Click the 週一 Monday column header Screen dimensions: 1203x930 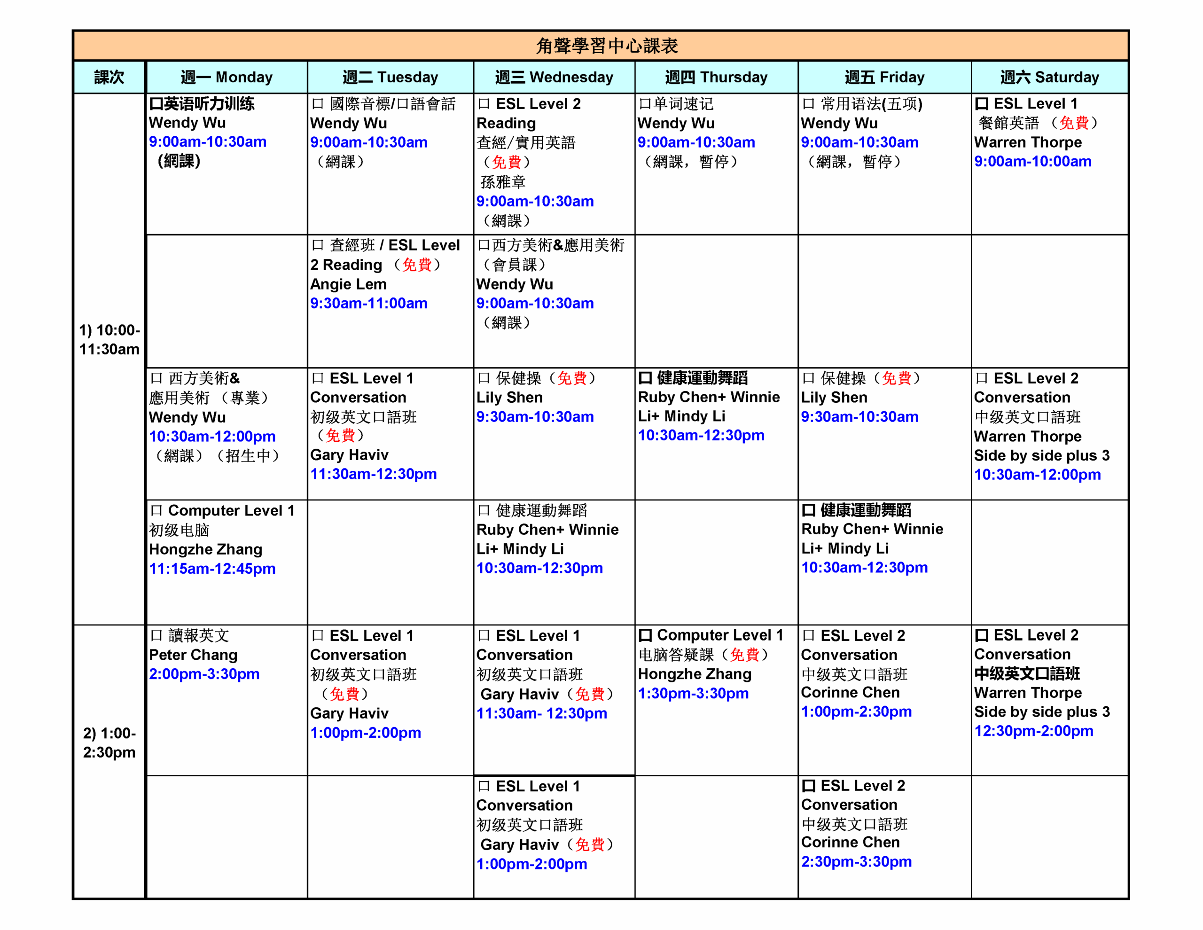pyautogui.click(x=227, y=77)
